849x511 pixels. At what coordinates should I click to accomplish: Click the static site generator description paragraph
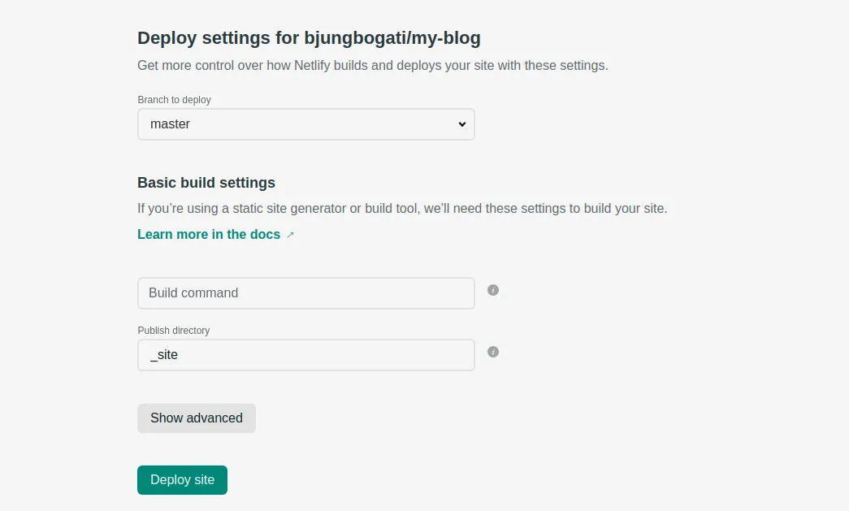402,208
